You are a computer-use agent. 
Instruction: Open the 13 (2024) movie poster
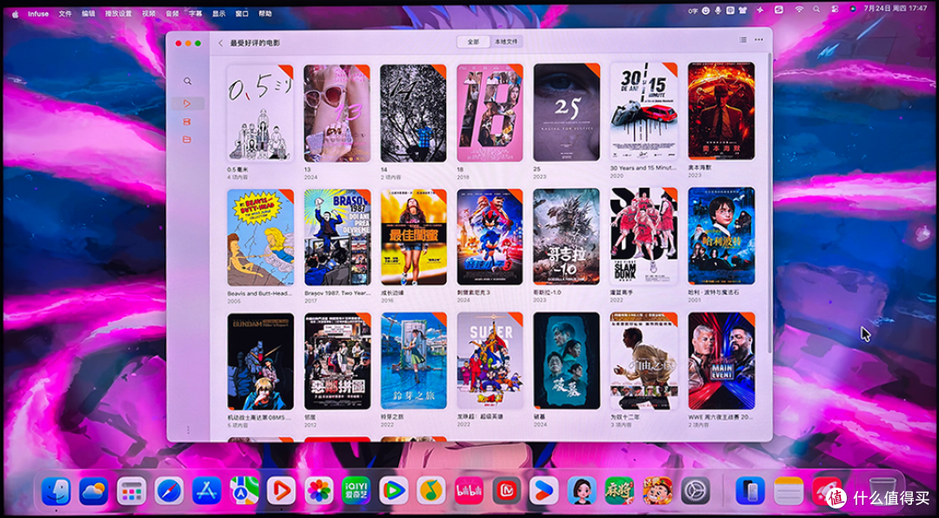click(x=336, y=113)
